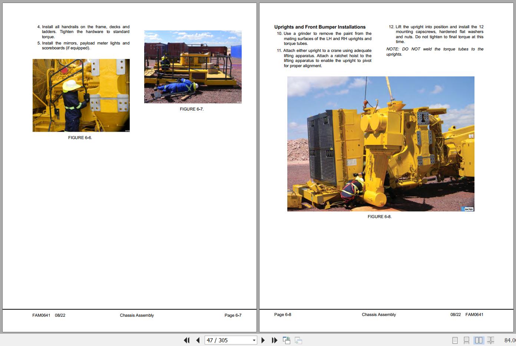Open the page number dropdown arrow
The image size is (516, 346).
point(254,340)
